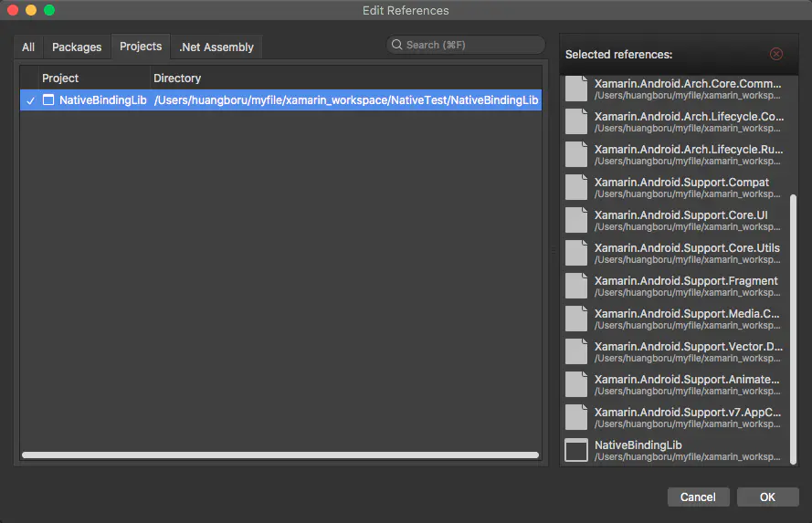The height and width of the screenshot is (523, 812).
Task: Select Xamarin.Android.Arch.Lifecycle.Ru... reference name
Action: 689,150
